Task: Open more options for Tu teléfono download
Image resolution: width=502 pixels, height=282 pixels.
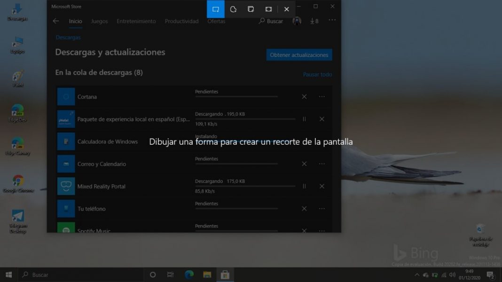Action: point(322,208)
